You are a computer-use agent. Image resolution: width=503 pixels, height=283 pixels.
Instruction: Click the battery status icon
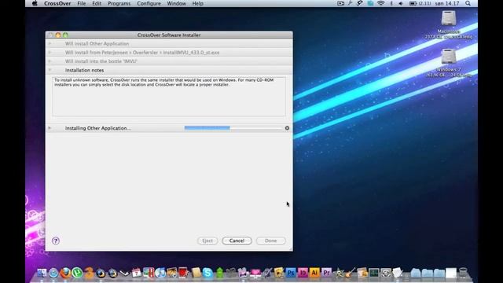[x=413, y=3]
